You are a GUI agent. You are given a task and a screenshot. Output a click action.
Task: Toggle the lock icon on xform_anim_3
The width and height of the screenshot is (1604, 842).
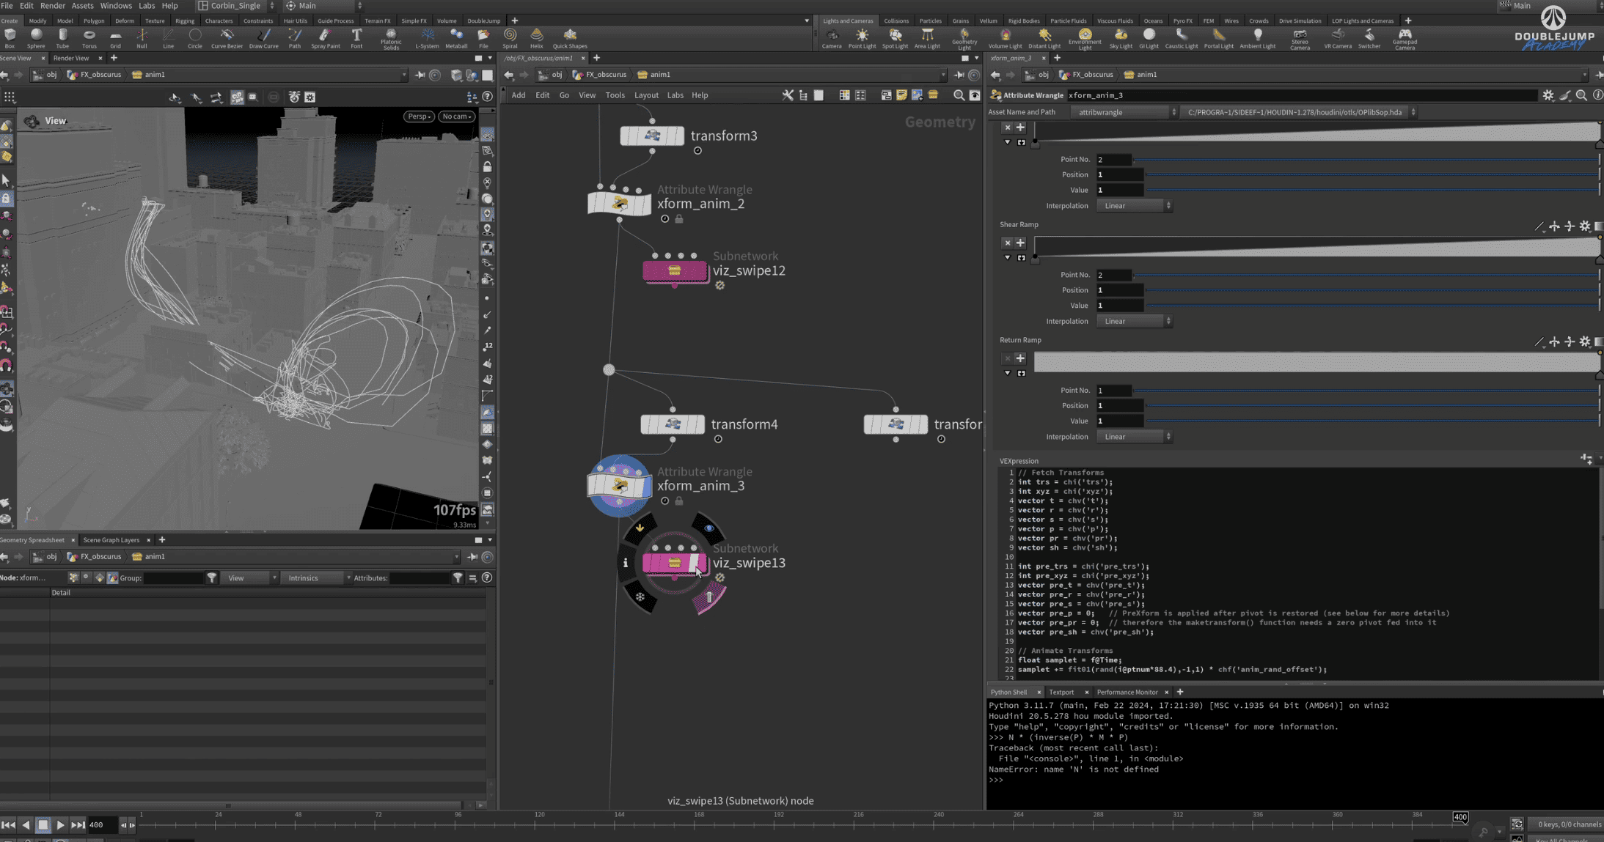(679, 501)
